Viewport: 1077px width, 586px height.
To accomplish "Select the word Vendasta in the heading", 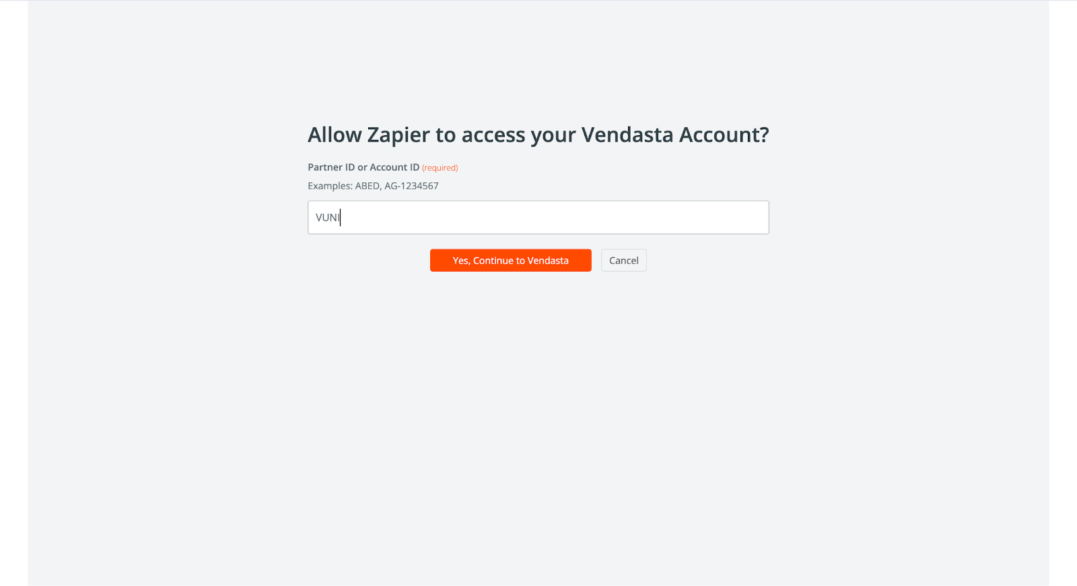I will point(627,135).
